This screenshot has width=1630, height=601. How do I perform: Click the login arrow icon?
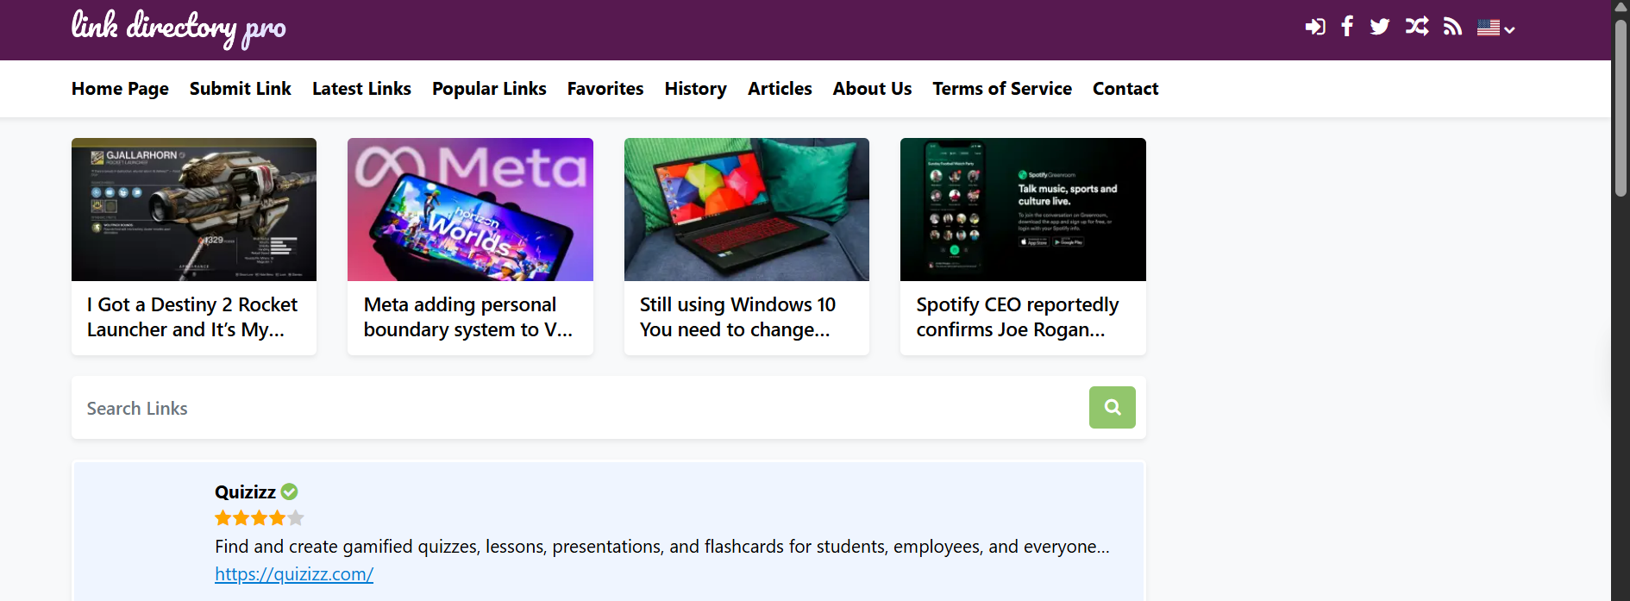(x=1314, y=27)
